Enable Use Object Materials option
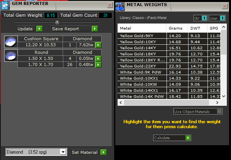This screenshot has height=160, width=231. pos(218,111)
